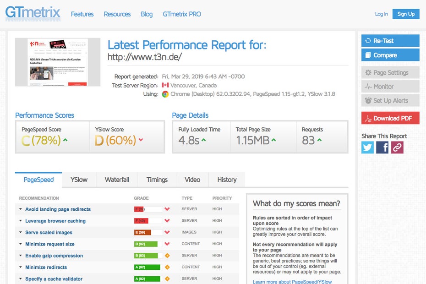Click the Requests trend arrow
This screenshot has width=426, height=284.
pyautogui.click(x=319, y=140)
